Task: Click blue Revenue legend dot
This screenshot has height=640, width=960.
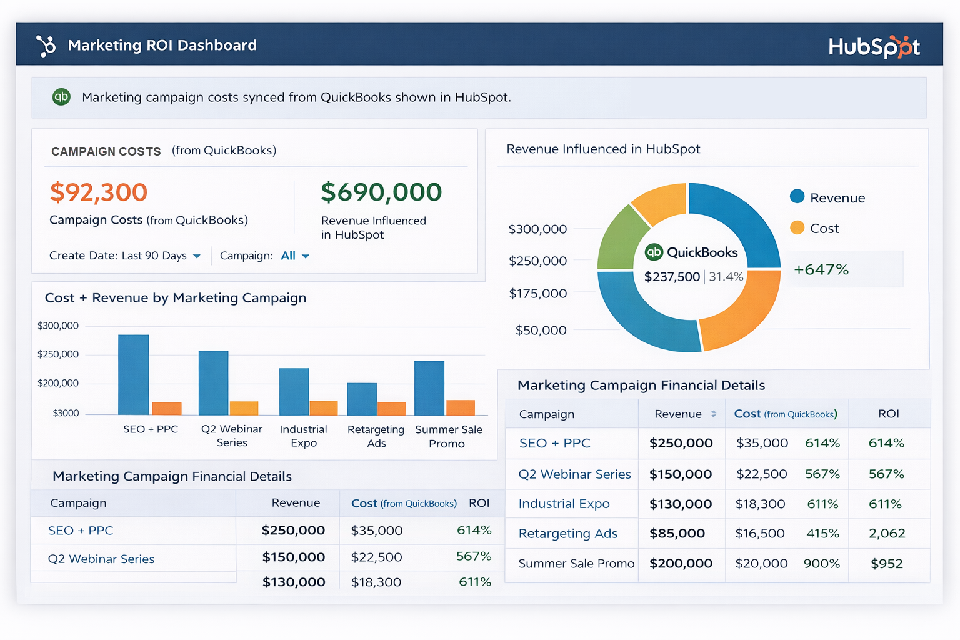Action: [797, 197]
